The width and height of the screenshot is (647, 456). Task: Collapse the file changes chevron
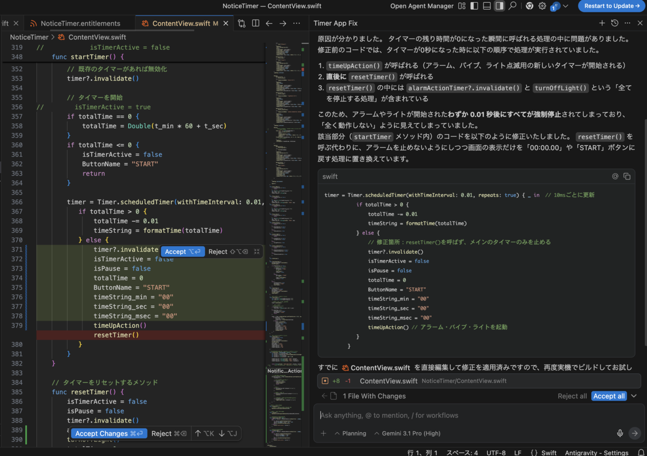(634, 396)
